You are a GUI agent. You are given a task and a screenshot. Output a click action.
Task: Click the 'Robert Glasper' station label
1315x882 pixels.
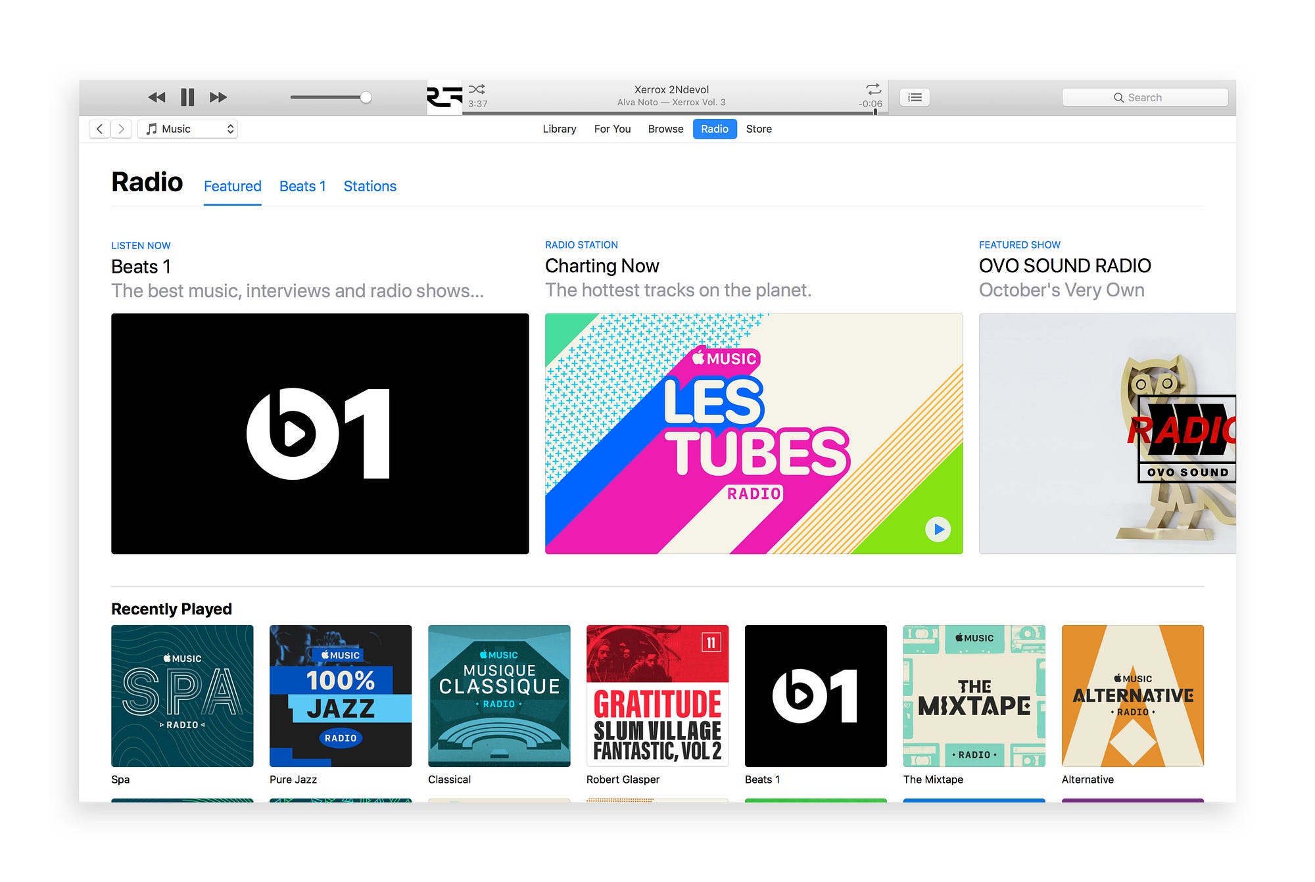coord(623,779)
